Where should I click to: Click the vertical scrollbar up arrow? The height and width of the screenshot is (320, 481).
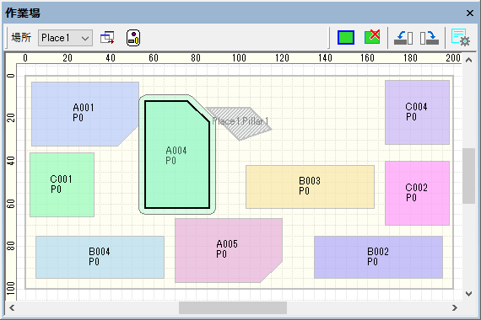pos(468,60)
